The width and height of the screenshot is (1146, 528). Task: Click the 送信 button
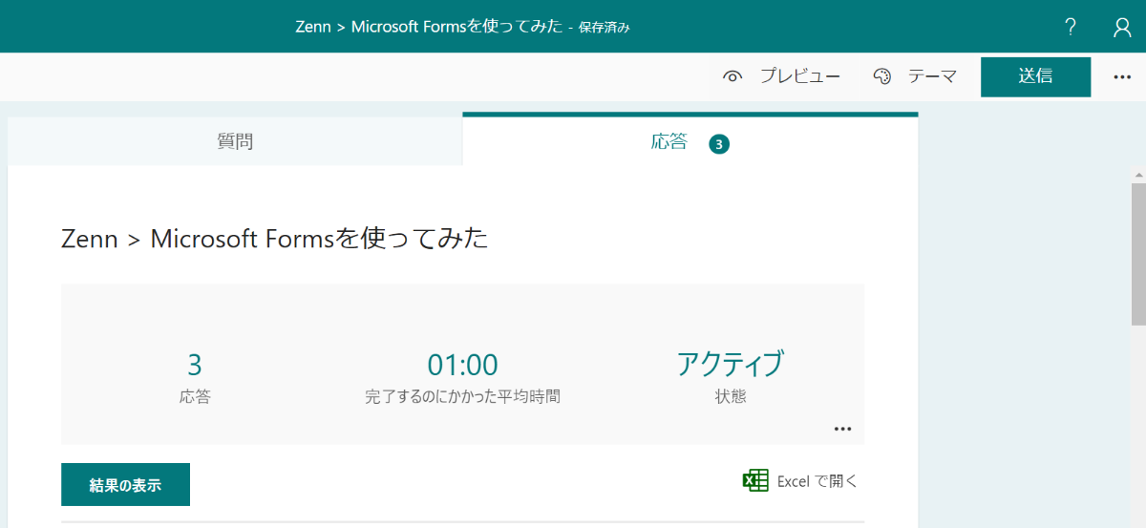coord(1035,76)
